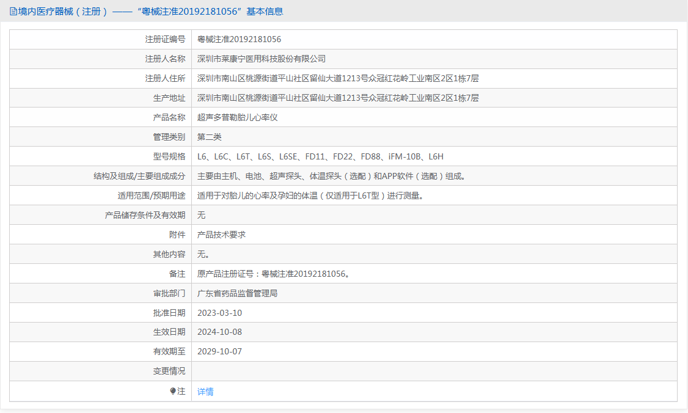The image size is (688, 413).
Task: Click the 附件 label
Action: [177, 235]
